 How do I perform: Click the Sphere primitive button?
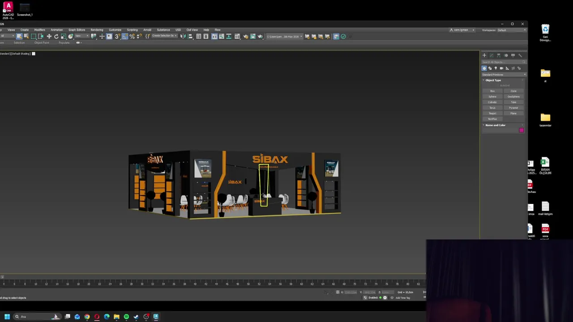point(492,97)
